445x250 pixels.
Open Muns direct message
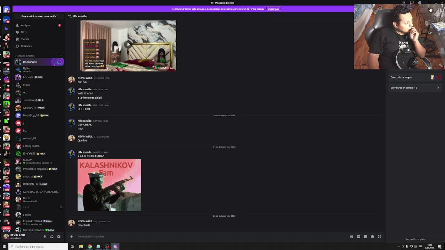click(x=39, y=85)
